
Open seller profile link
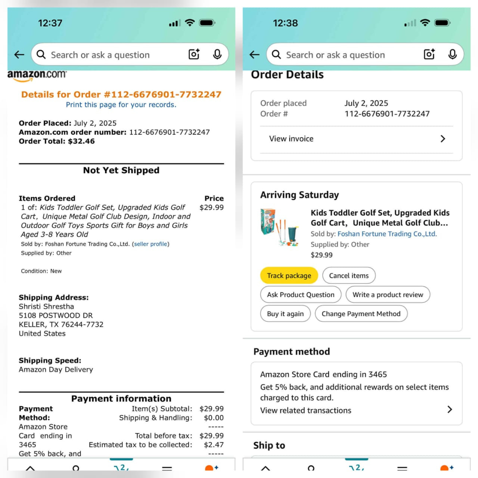click(150, 244)
